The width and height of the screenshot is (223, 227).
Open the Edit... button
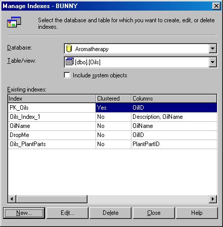point(67,213)
